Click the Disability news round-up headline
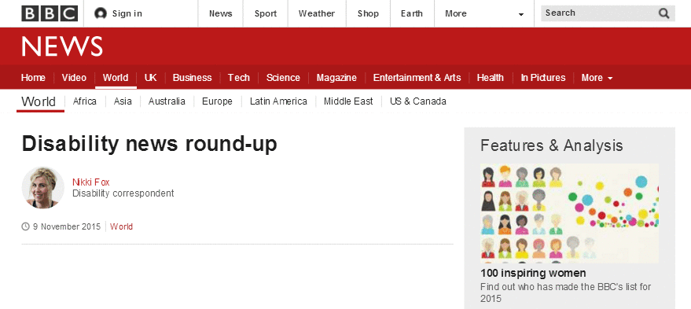This screenshot has width=691, height=309. [x=149, y=144]
